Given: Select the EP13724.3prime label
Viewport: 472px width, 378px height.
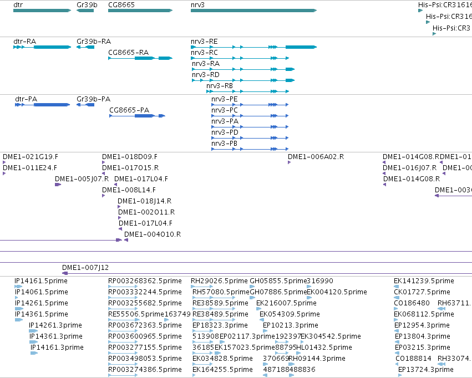Looking at the screenshot, I should [425, 370].
